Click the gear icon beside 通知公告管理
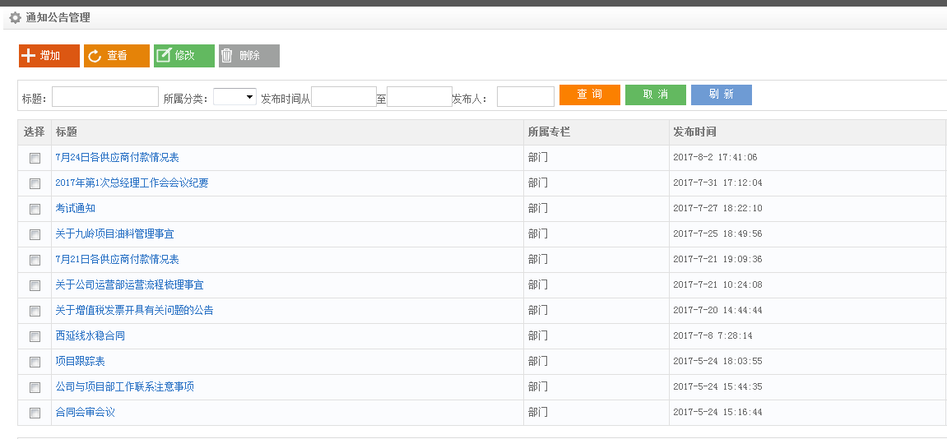Image resolution: width=947 pixels, height=439 pixels. pyautogui.click(x=15, y=17)
